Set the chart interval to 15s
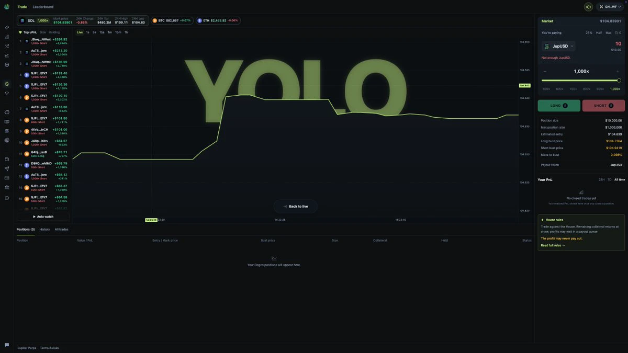Image resolution: width=628 pixels, height=353 pixels. pyautogui.click(x=102, y=32)
